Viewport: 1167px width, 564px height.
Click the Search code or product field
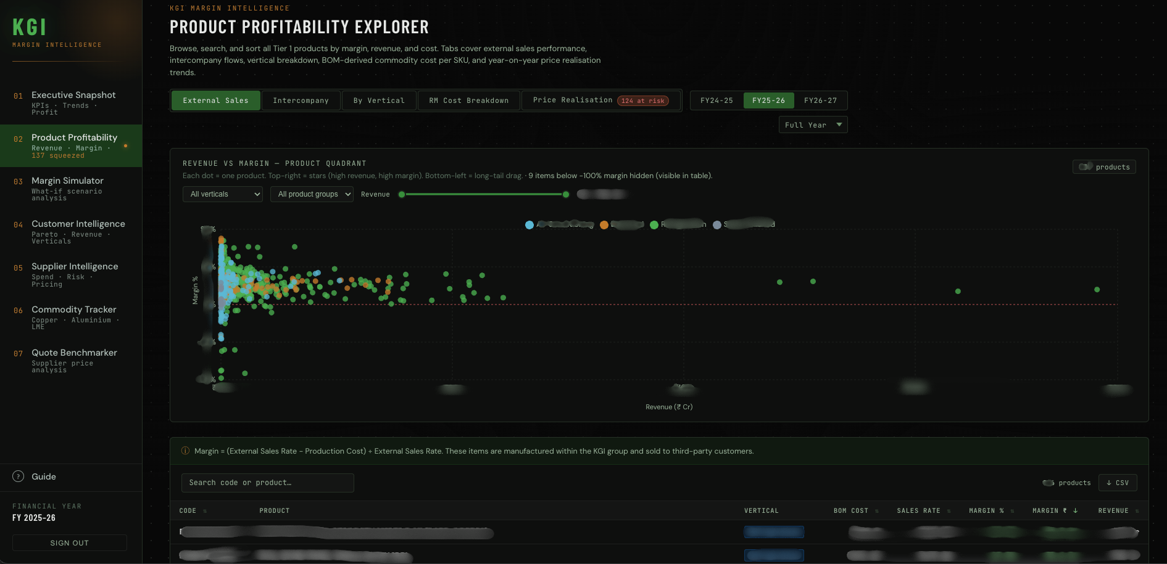pos(268,483)
